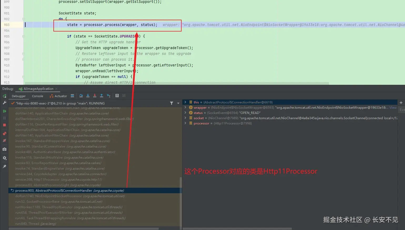Click the Step Out arrow icon
The width and height of the screenshot is (405, 230).
click(102, 96)
